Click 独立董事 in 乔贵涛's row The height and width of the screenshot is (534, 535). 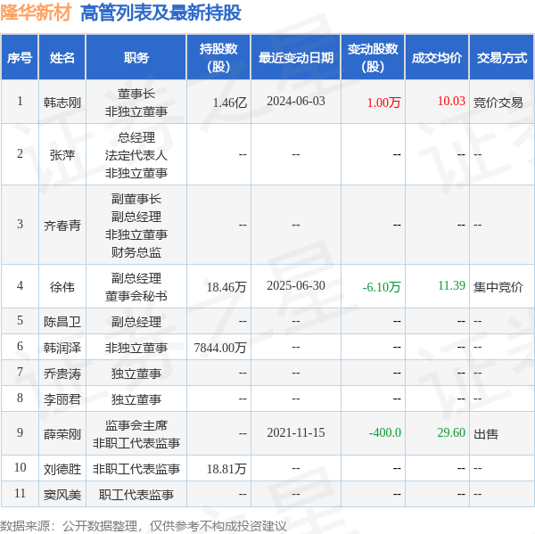point(136,374)
